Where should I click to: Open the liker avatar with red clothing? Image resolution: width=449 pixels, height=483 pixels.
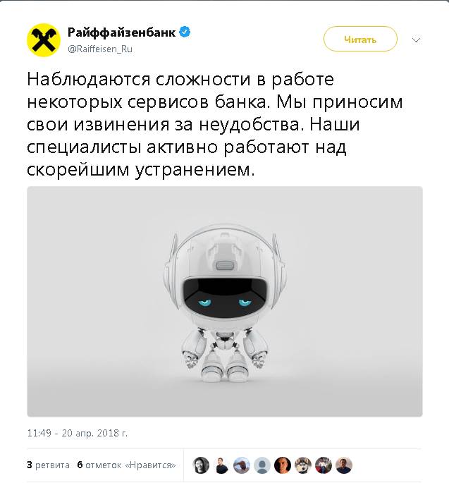324,465
